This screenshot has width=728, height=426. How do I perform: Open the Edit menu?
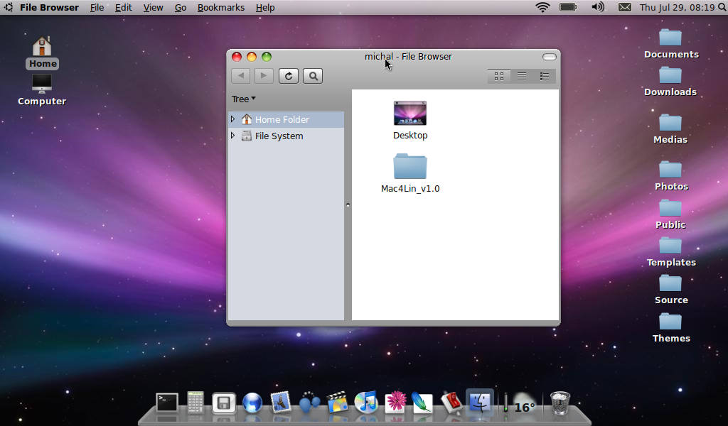click(x=124, y=7)
